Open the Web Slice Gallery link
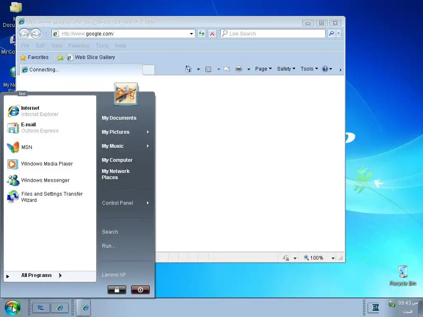Image resolution: width=423 pixels, height=317 pixels. tap(91, 57)
